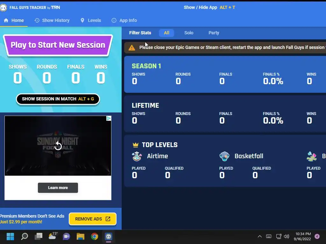This screenshot has width=326, height=244.
Task: Open the Windows Start menu
Action: pyautogui.click(x=10, y=236)
